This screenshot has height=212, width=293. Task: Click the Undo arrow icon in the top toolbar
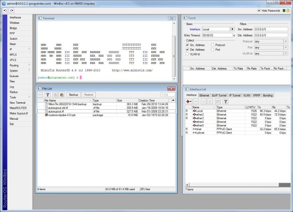(5, 11)
